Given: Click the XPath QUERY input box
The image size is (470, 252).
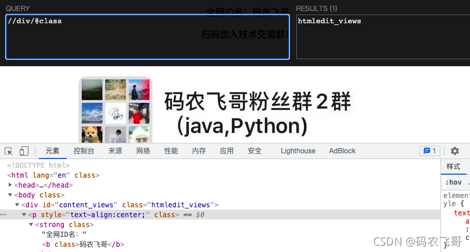Looking at the screenshot, I should point(148,37).
